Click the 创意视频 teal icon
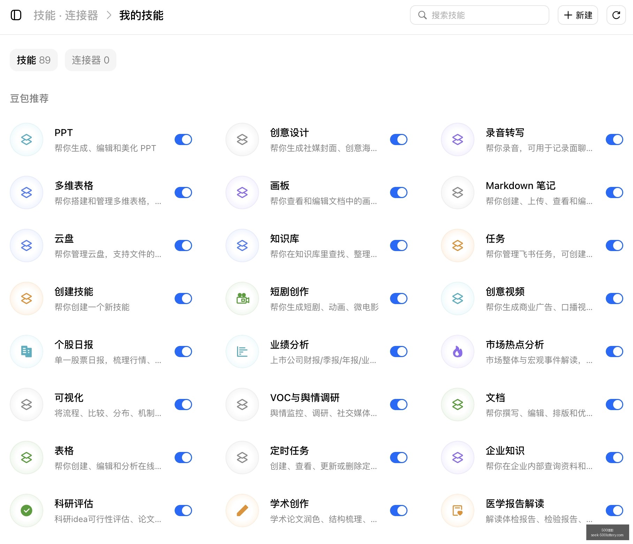 (x=458, y=299)
